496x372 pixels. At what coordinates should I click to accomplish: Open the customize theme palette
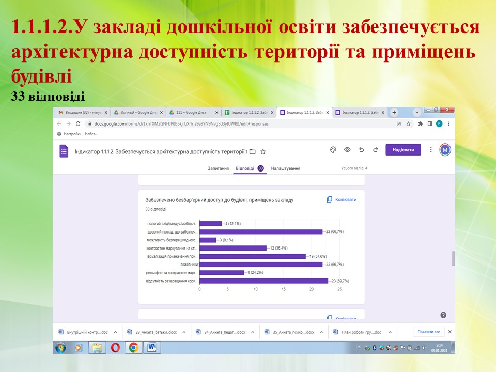tap(333, 150)
